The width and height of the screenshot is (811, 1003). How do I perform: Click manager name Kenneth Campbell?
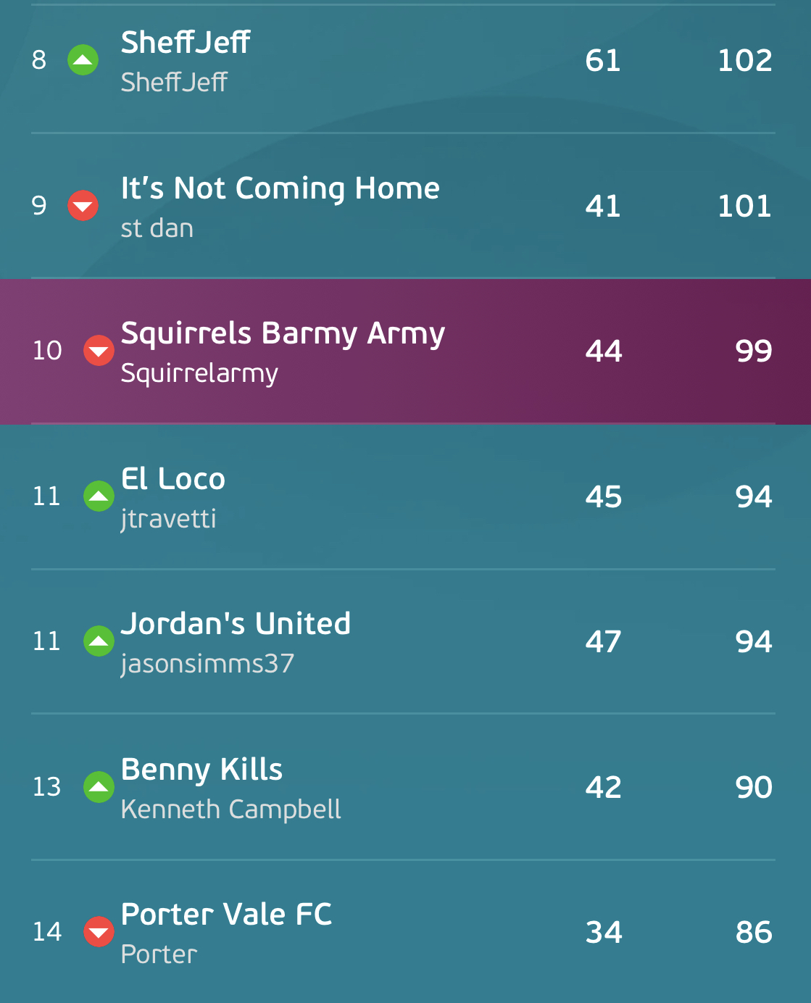[230, 810]
